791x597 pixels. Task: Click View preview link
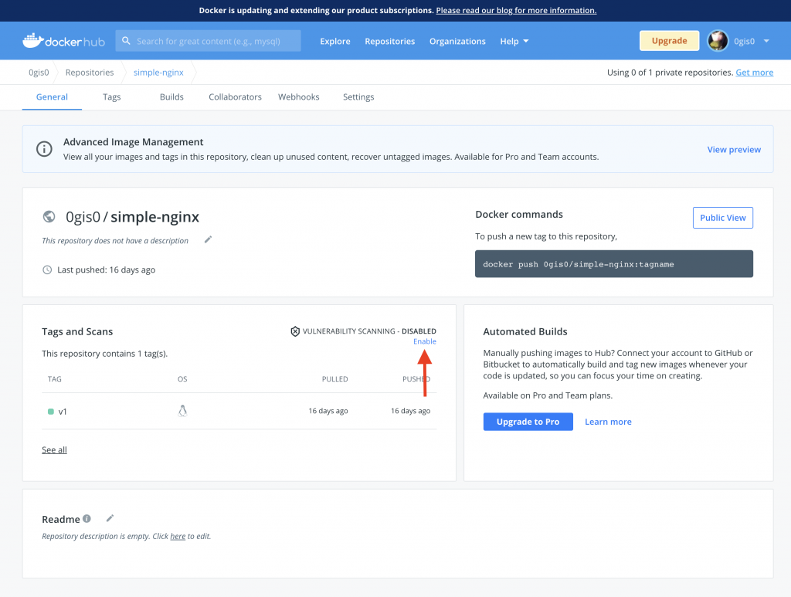coord(734,149)
